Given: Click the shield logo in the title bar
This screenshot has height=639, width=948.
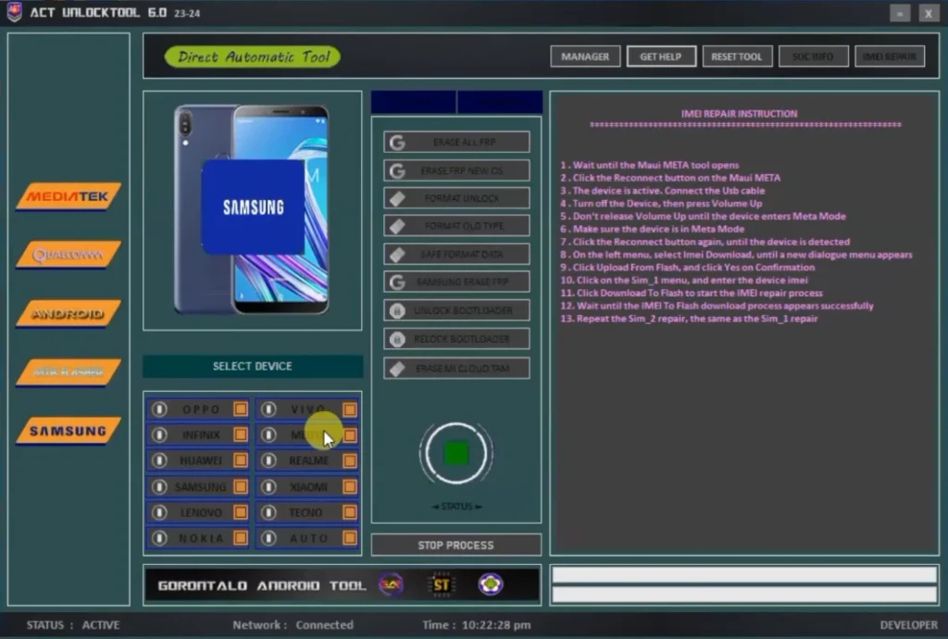Looking at the screenshot, I should click(x=14, y=13).
